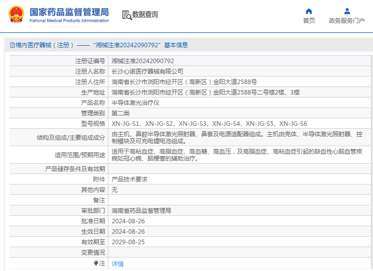Click approval date 2024-08-26 in 批准日期 row
Image resolution: width=373 pixels, height=271 pixels.
(128, 221)
